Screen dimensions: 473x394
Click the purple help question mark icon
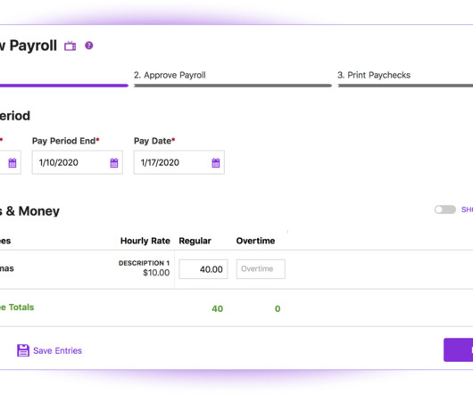(88, 45)
